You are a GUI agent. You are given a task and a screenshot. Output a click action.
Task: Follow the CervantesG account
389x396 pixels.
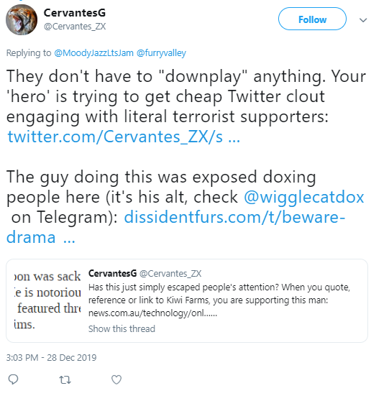point(312,19)
